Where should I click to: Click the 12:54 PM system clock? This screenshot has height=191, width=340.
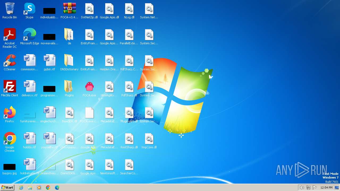click(x=326, y=188)
